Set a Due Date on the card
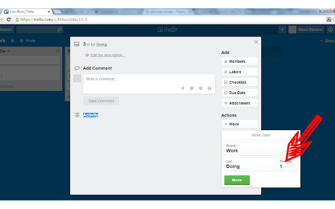This screenshot has width=335, height=209. (240, 93)
